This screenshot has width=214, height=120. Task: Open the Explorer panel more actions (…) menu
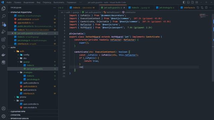point(55,8)
